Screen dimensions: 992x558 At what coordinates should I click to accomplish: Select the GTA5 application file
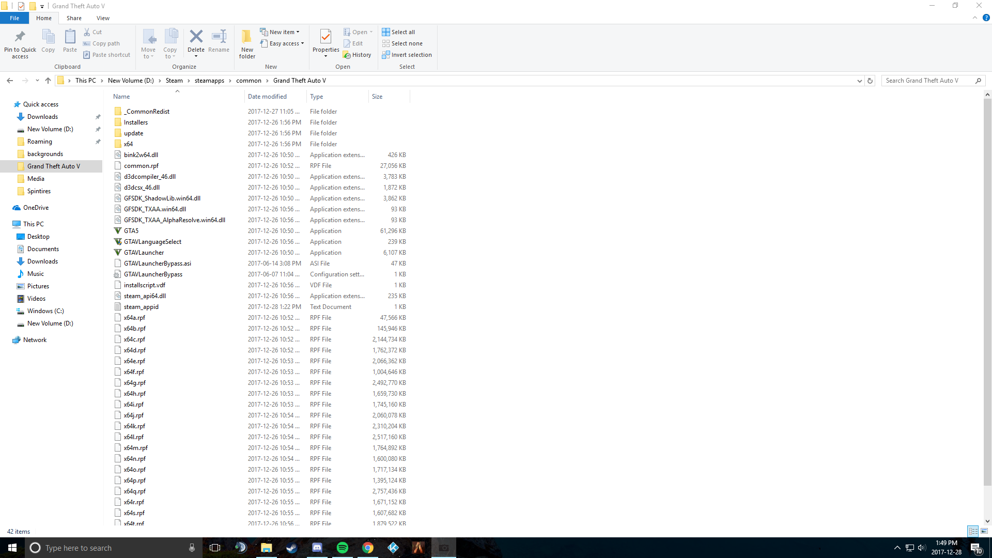[x=131, y=231]
